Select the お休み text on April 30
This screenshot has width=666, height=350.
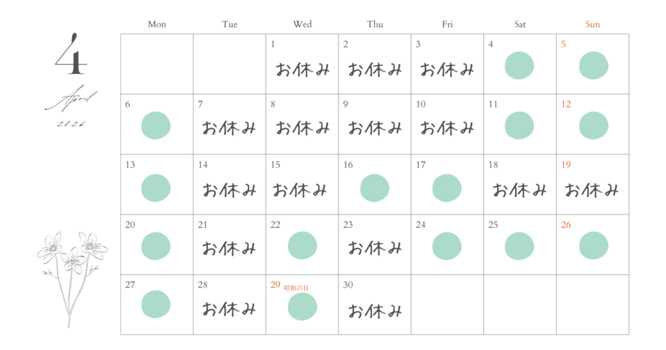coord(375,311)
